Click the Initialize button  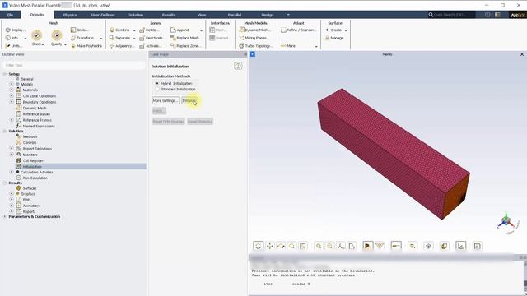point(189,100)
